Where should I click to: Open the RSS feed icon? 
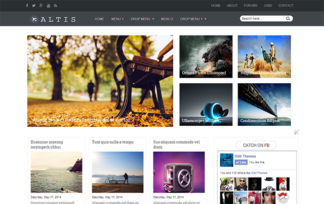(56, 6)
